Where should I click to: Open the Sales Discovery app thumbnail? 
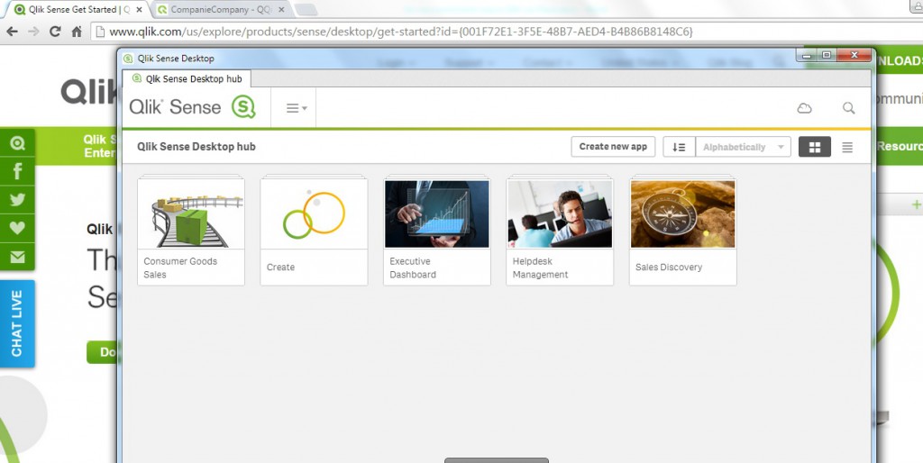(683, 213)
